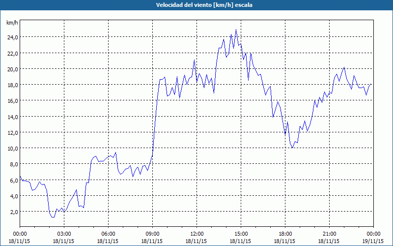Click the 15:00 time axis label

[x=241, y=234]
